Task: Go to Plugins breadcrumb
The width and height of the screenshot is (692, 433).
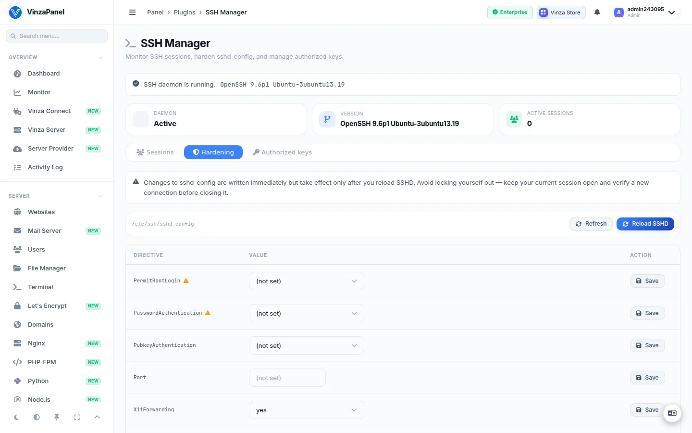Action: [185, 13]
